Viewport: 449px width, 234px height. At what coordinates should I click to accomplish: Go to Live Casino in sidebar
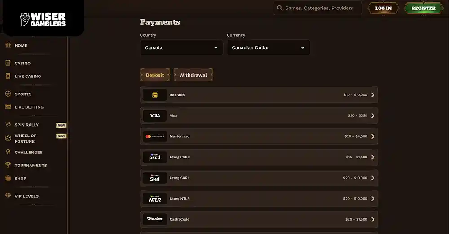click(x=27, y=76)
